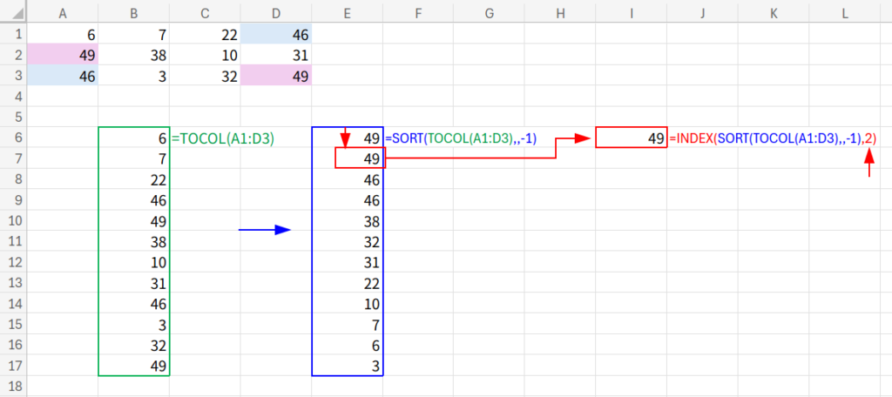
Task: Select column header L
Action: click(x=846, y=11)
